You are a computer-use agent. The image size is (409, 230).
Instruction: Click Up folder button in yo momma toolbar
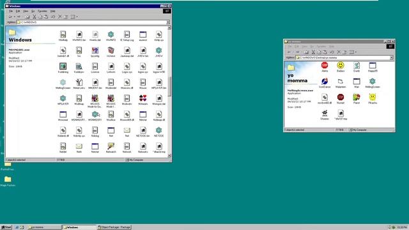pos(306,52)
